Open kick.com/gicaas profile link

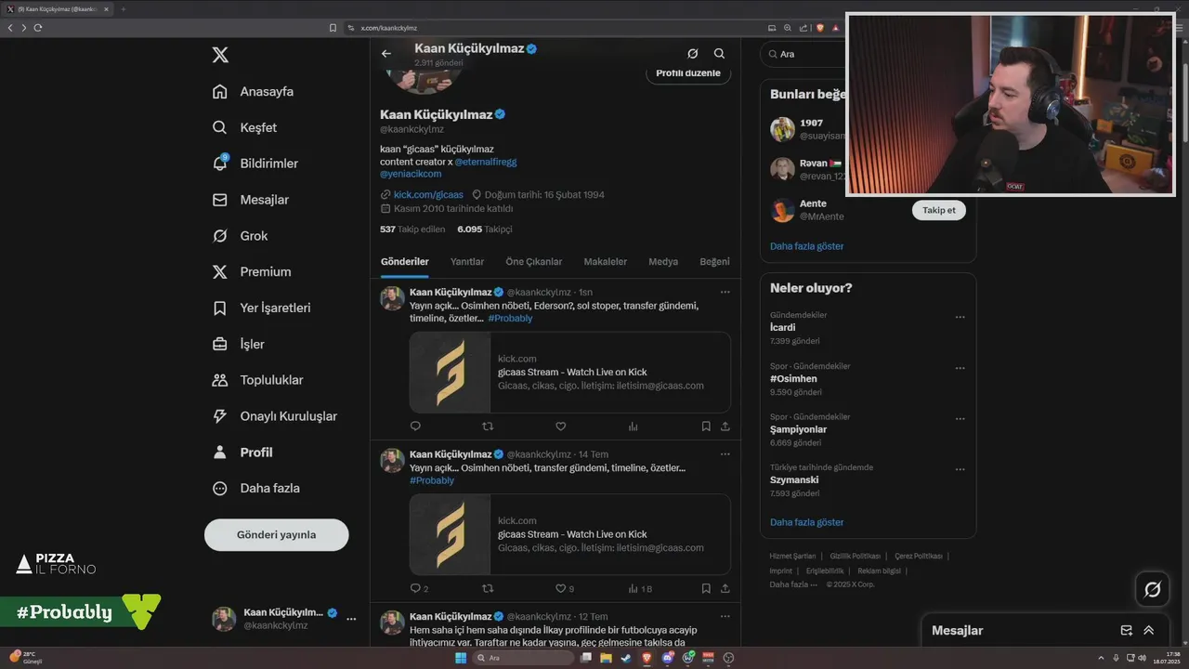coord(428,195)
